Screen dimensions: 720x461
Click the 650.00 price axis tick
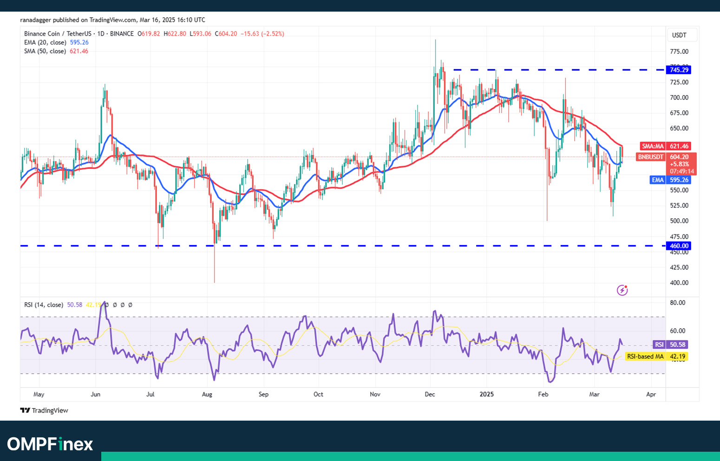(x=679, y=128)
